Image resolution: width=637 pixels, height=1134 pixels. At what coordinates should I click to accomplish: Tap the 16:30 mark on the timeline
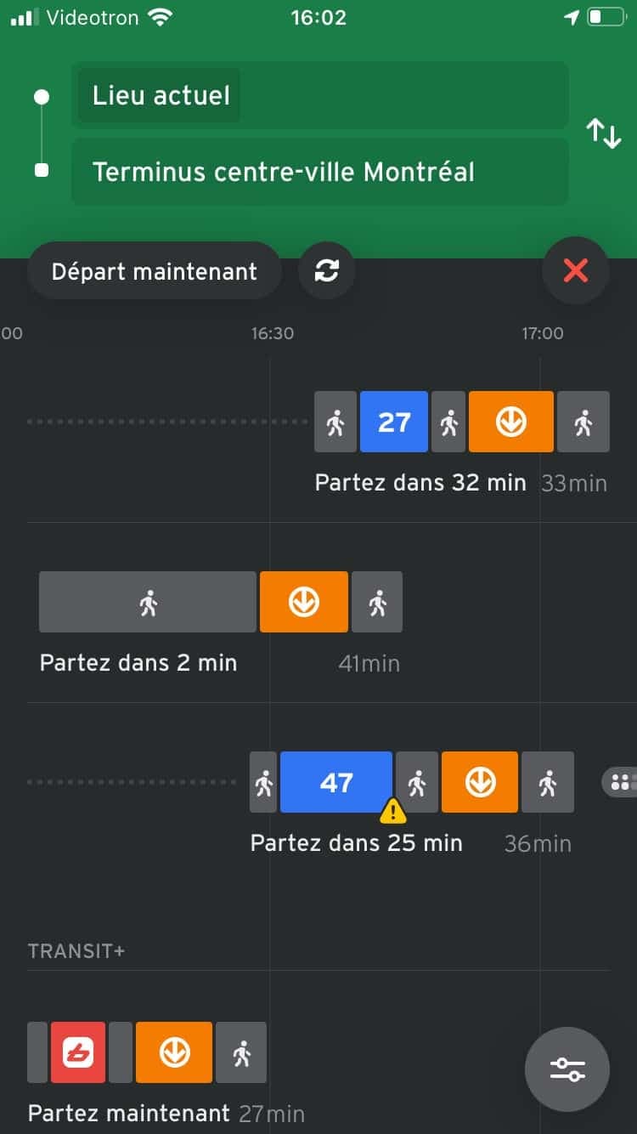pyautogui.click(x=273, y=333)
